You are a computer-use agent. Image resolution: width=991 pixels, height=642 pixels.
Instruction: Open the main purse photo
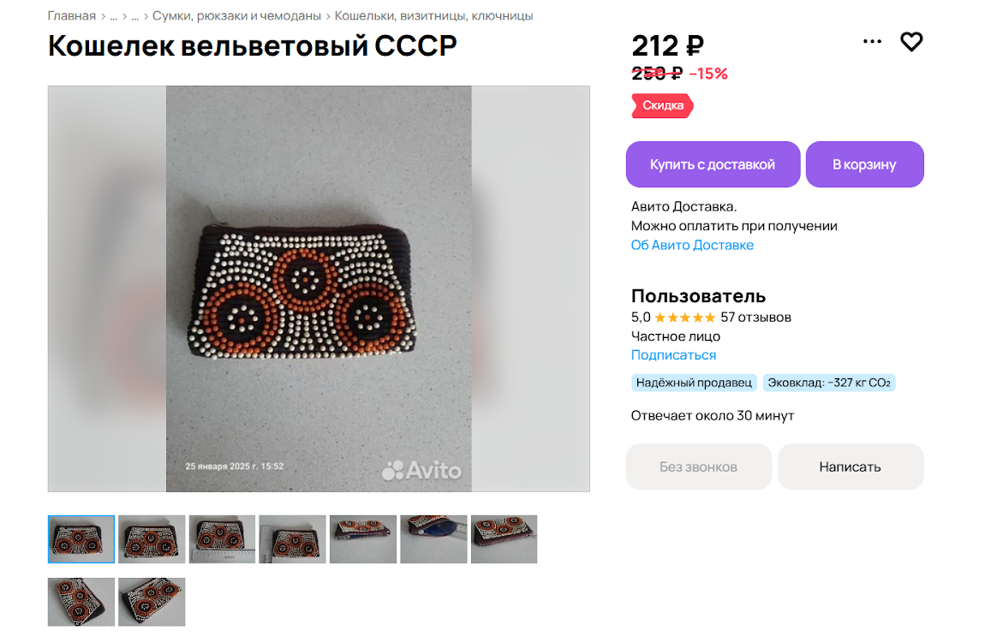319,288
